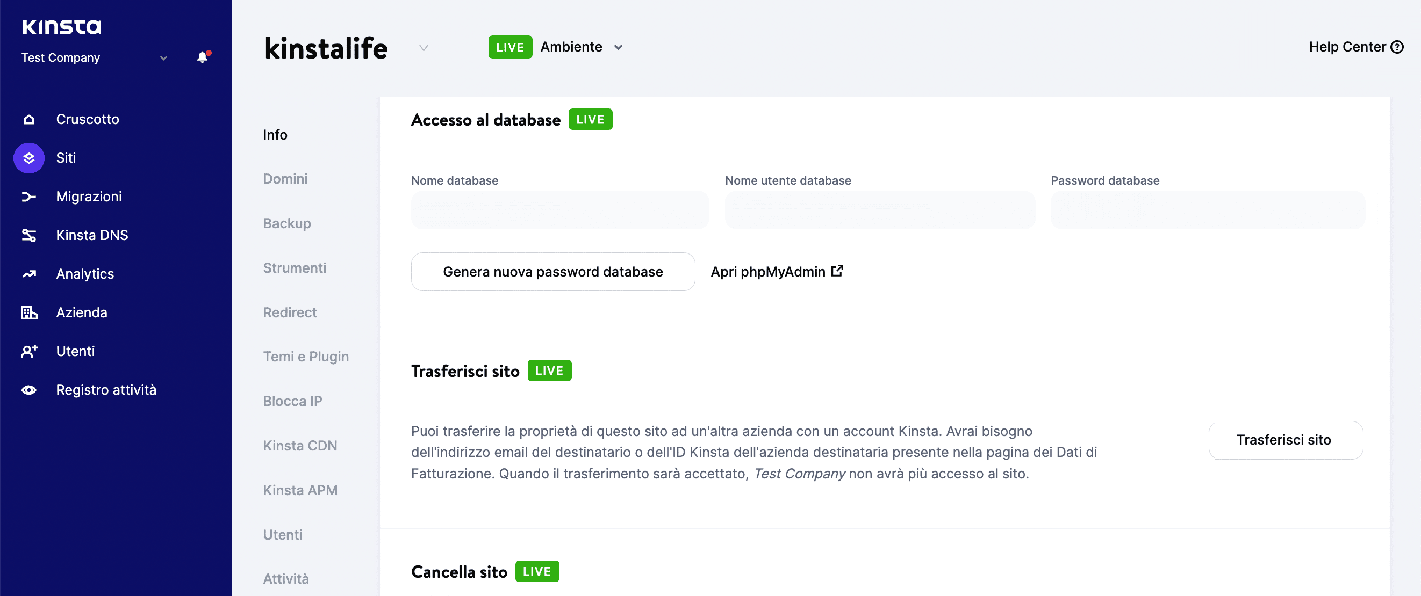The image size is (1421, 596).
Task: Open the Backup tab
Action: (x=286, y=223)
